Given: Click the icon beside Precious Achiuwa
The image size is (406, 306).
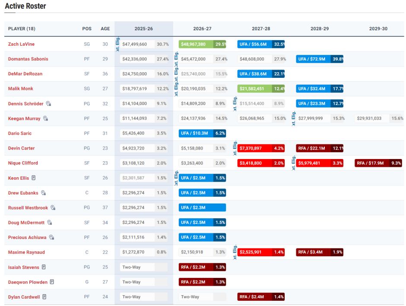Looking at the screenshot, I should (51, 237).
